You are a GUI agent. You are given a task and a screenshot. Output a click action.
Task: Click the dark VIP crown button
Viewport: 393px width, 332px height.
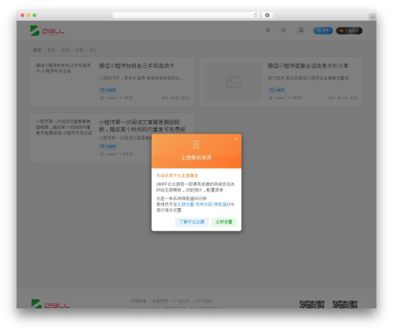coord(349,31)
